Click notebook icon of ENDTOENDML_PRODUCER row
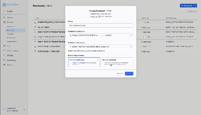Image resolution: width=201 pixels, height=115 pixels. coord(35,51)
